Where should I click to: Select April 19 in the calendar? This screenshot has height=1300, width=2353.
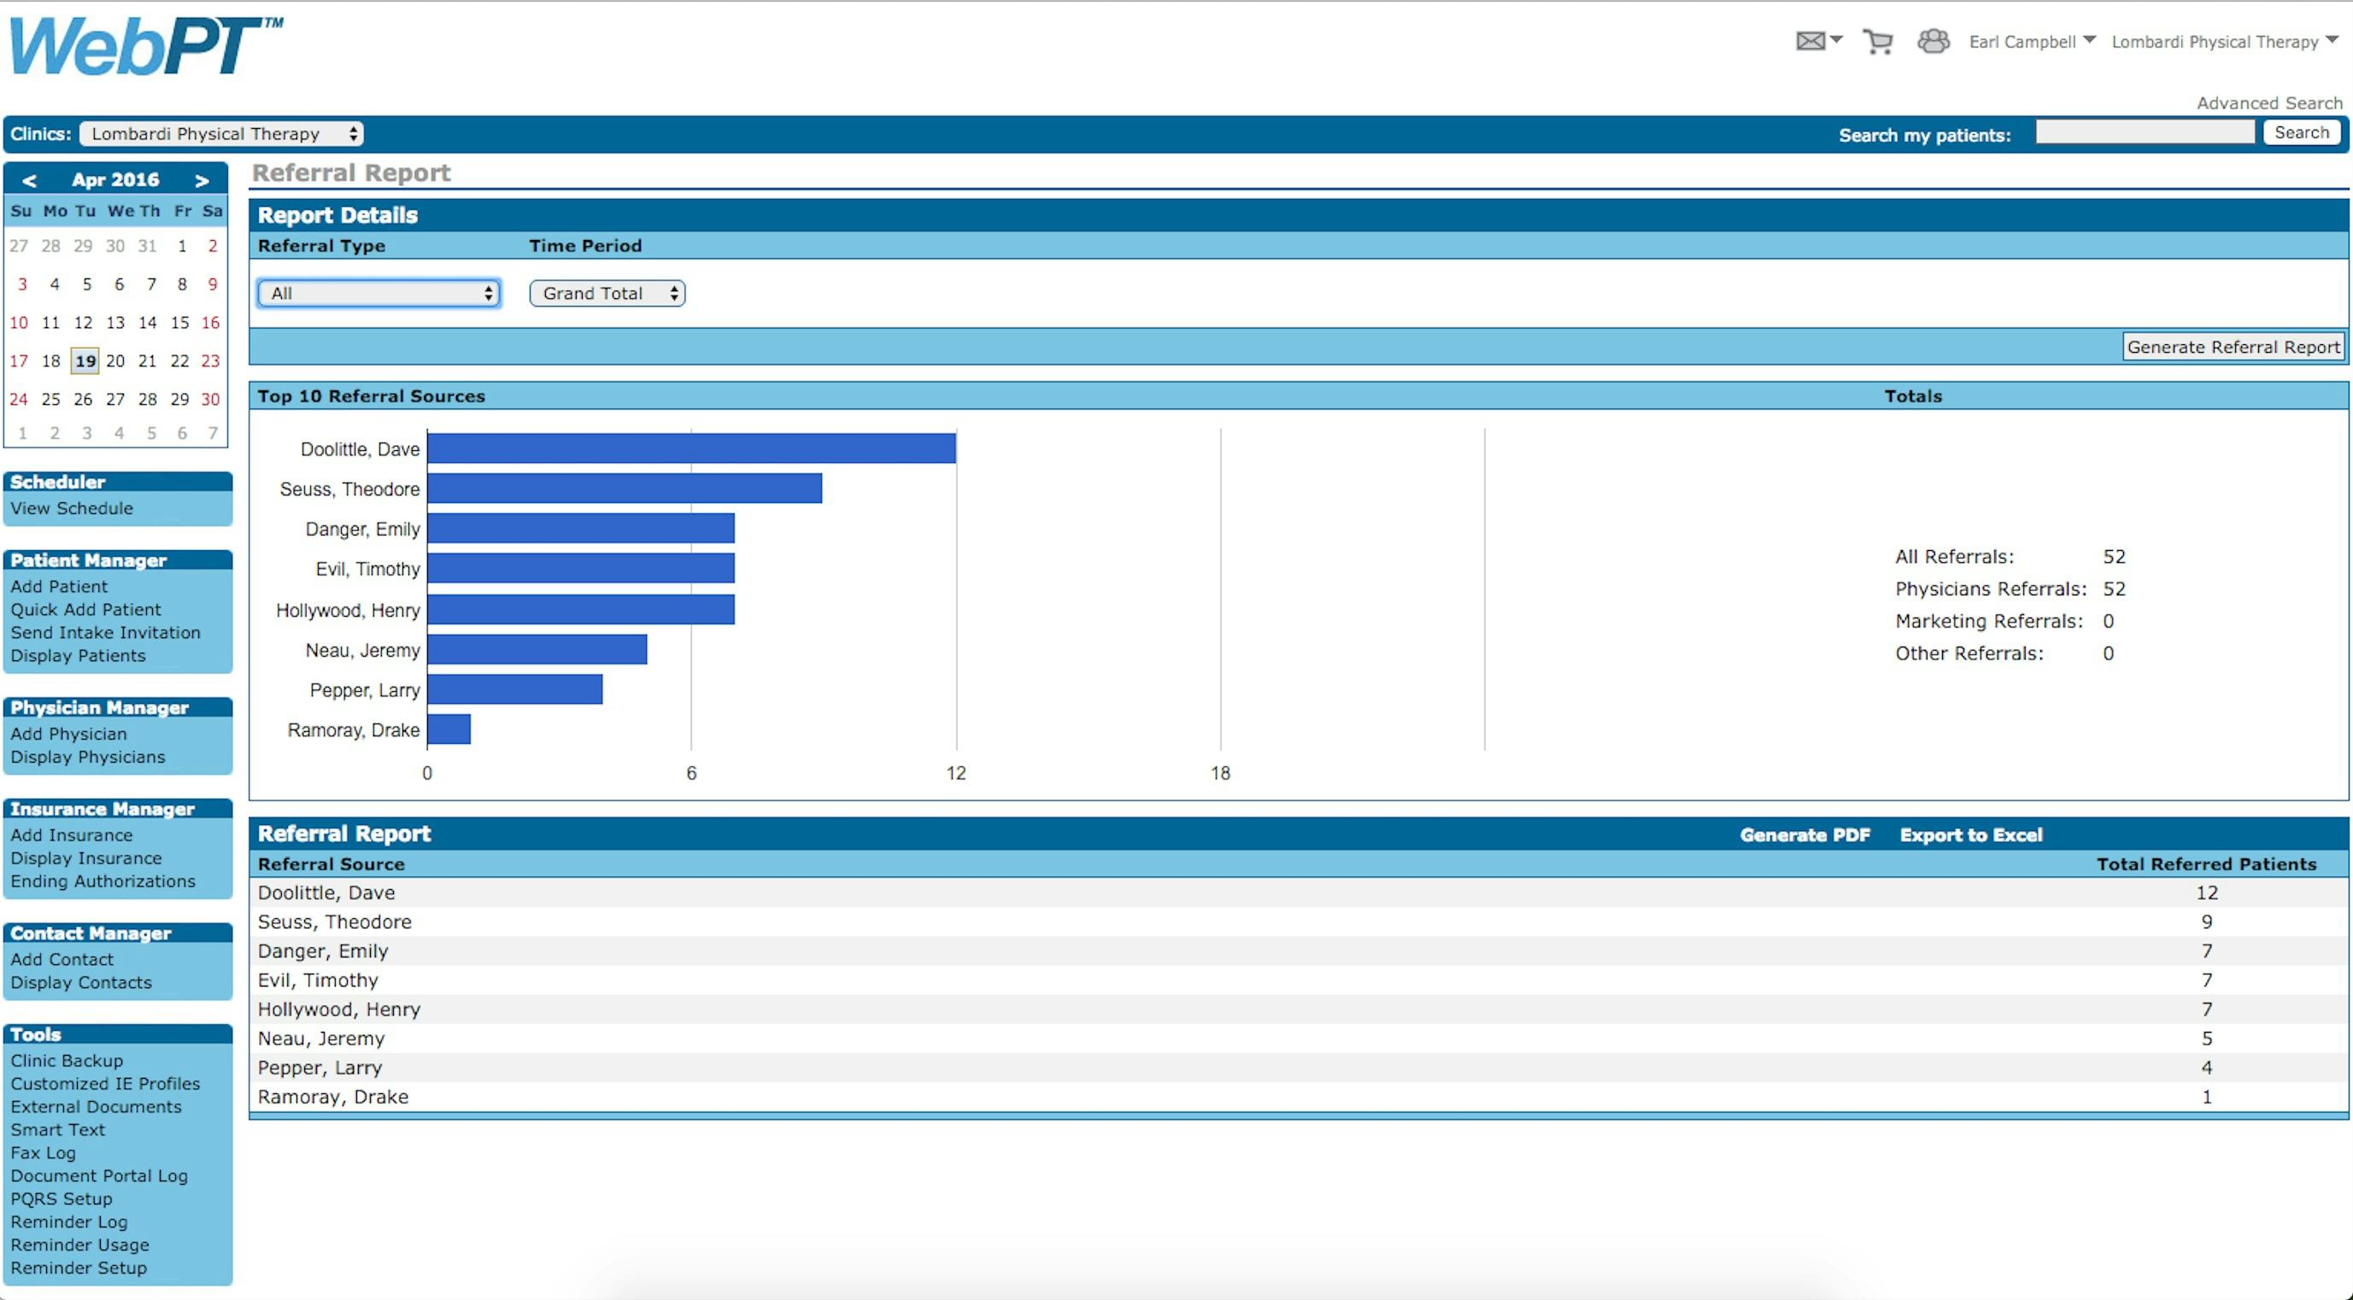(85, 360)
